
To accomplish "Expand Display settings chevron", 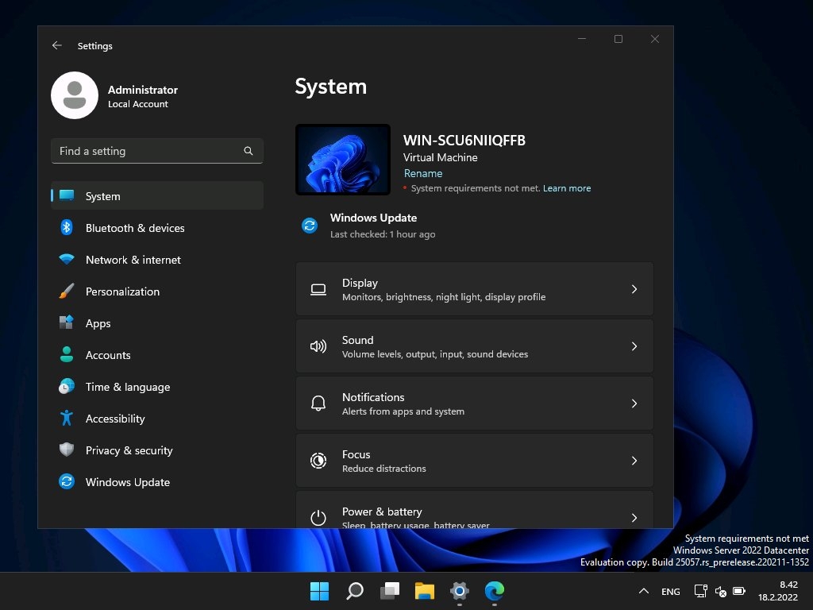I will point(634,289).
